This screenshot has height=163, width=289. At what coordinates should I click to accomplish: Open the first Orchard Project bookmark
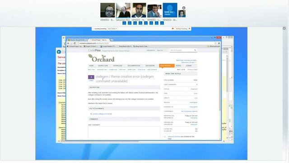(x=75, y=46)
